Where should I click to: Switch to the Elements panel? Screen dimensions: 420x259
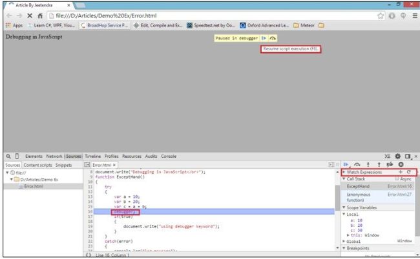click(x=34, y=156)
